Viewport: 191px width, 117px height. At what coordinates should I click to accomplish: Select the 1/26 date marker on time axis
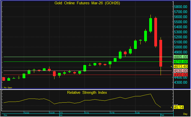[138, 112]
